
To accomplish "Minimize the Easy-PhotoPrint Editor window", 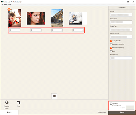I will point(123,2).
